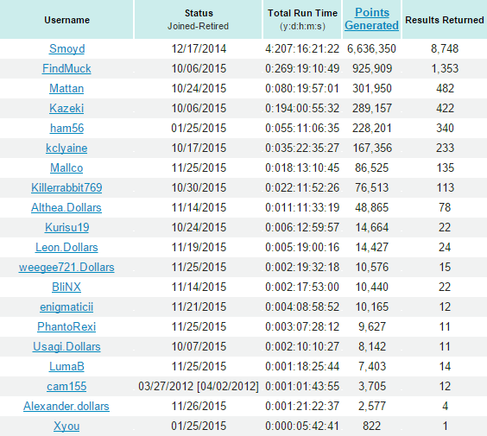
Task: Click the Althea.Dollars username link
Action: 66,208
